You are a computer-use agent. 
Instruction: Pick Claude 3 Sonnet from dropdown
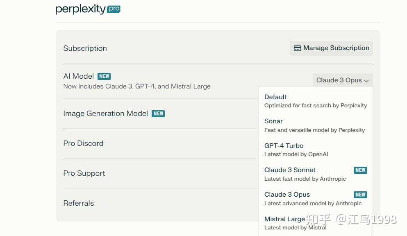pyautogui.click(x=305, y=174)
